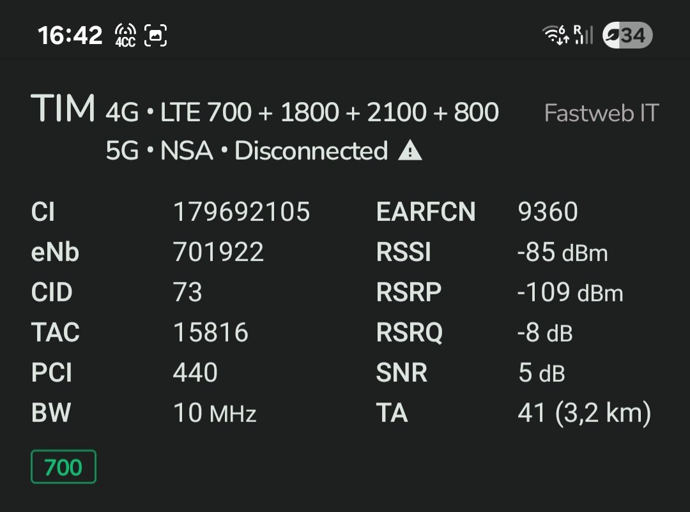Tap the Wi-Fi 6 status icon

tap(555, 34)
